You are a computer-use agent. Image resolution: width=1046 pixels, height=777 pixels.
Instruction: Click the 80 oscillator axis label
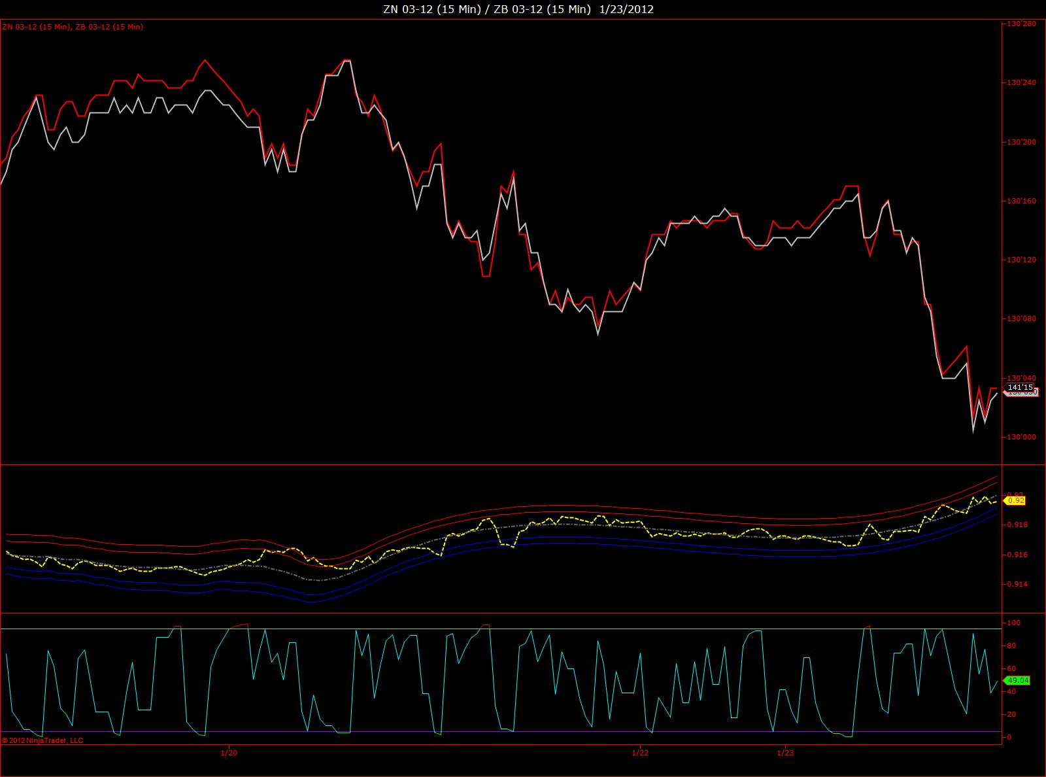(1013, 646)
